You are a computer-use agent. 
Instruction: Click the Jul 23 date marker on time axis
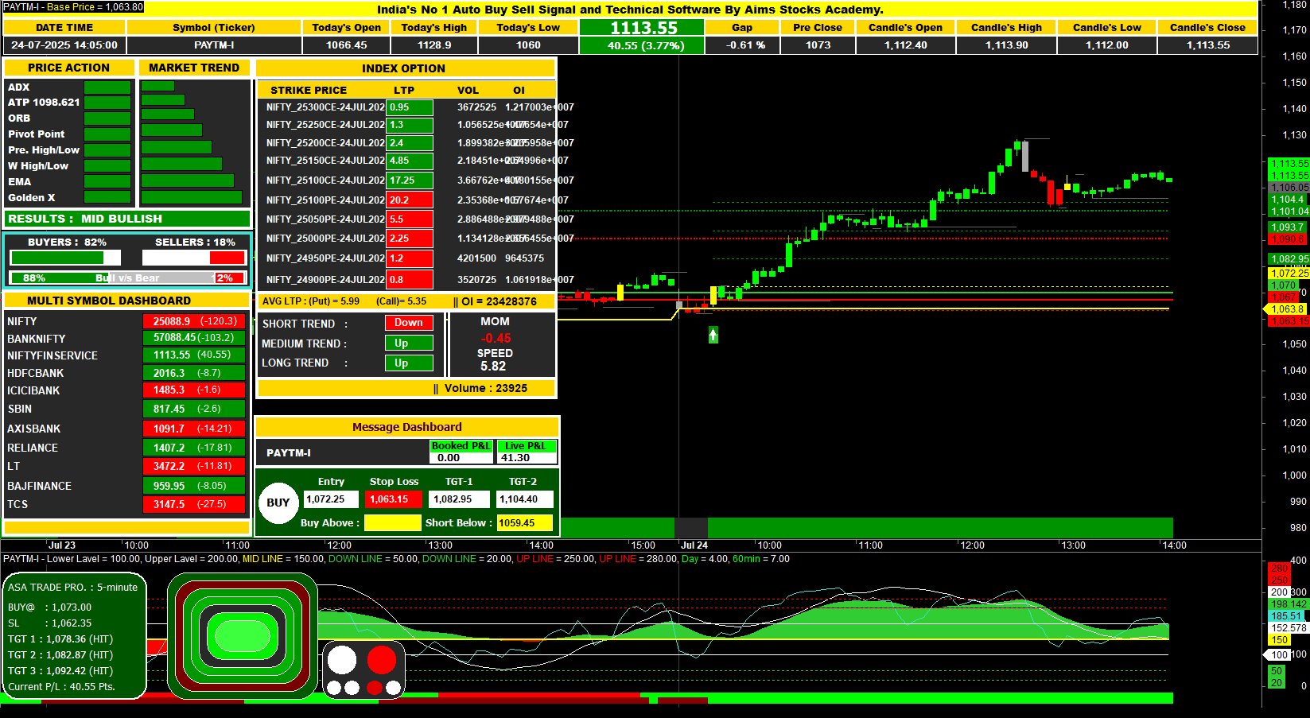coord(62,545)
